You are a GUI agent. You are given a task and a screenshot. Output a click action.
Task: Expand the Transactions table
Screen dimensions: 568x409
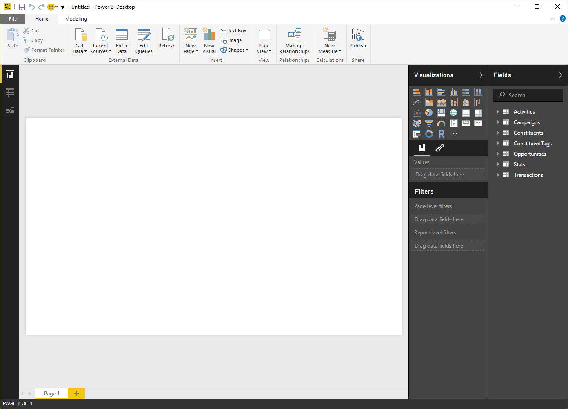coord(498,175)
